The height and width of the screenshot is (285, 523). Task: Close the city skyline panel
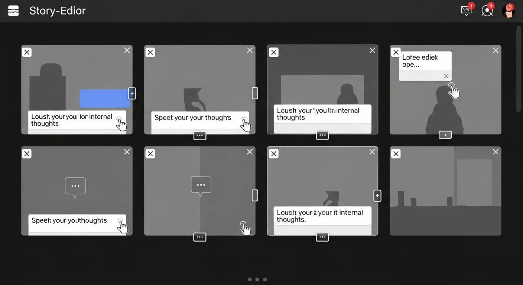[x=496, y=151]
